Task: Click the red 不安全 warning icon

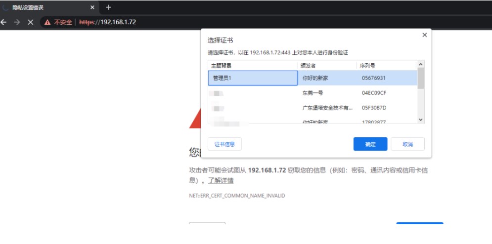Action: (47, 22)
